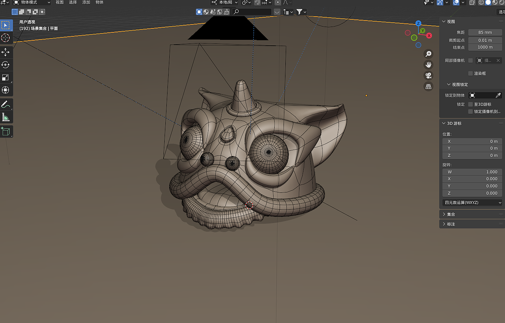Click the 结束点 1000 m field

[485, 47]
